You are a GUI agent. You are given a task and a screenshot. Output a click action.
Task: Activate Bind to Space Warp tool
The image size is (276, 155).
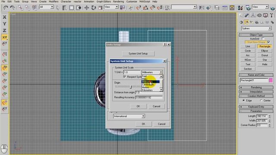pyautogui.click(x=34, y=8)
